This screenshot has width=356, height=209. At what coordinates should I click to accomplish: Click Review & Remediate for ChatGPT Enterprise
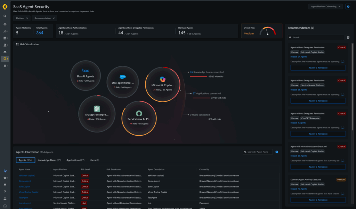click(318, 134)
